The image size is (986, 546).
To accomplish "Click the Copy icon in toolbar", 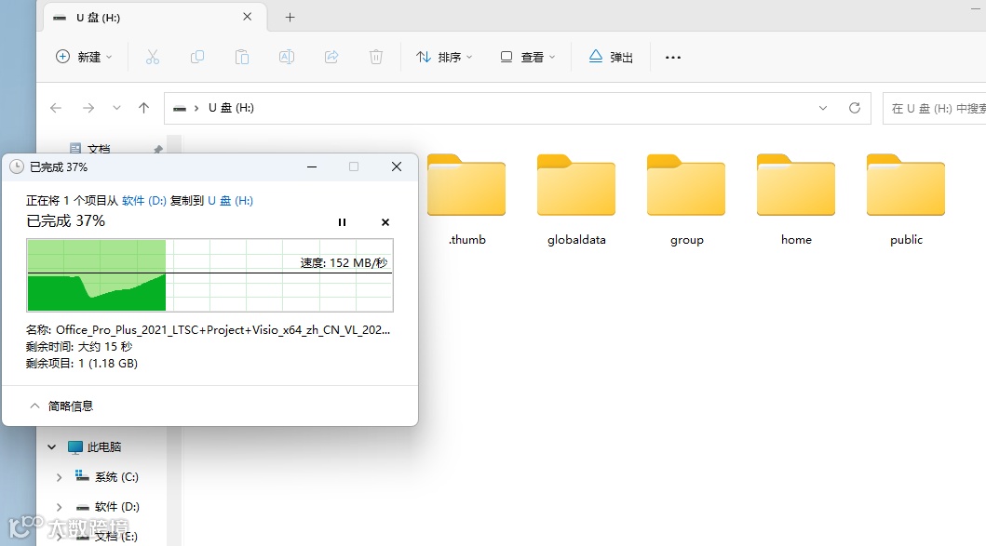I will tap(196, 57).
